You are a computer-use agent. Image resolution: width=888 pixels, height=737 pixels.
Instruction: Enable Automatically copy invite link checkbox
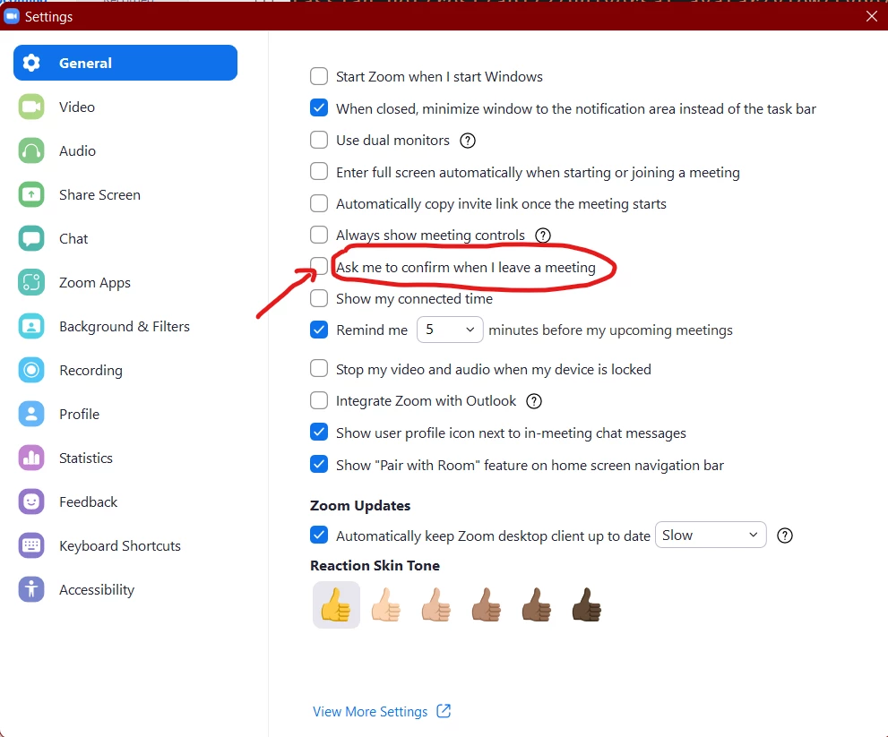coord(319,203)
